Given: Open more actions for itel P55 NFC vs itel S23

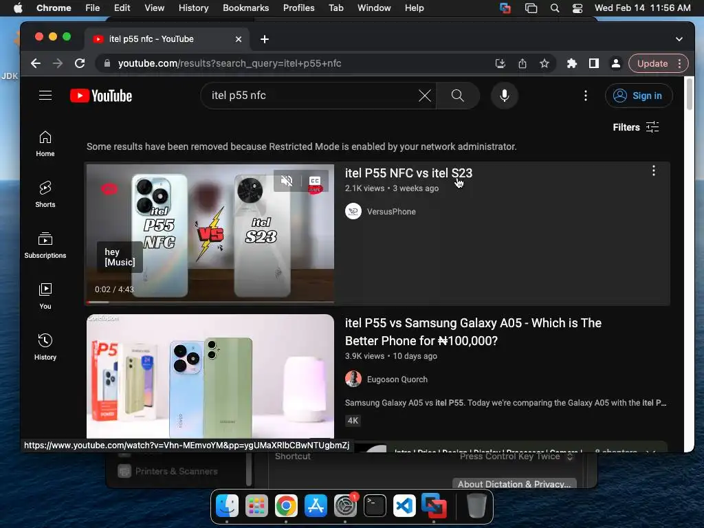Looking at the screenshot, I should point(654,170).
